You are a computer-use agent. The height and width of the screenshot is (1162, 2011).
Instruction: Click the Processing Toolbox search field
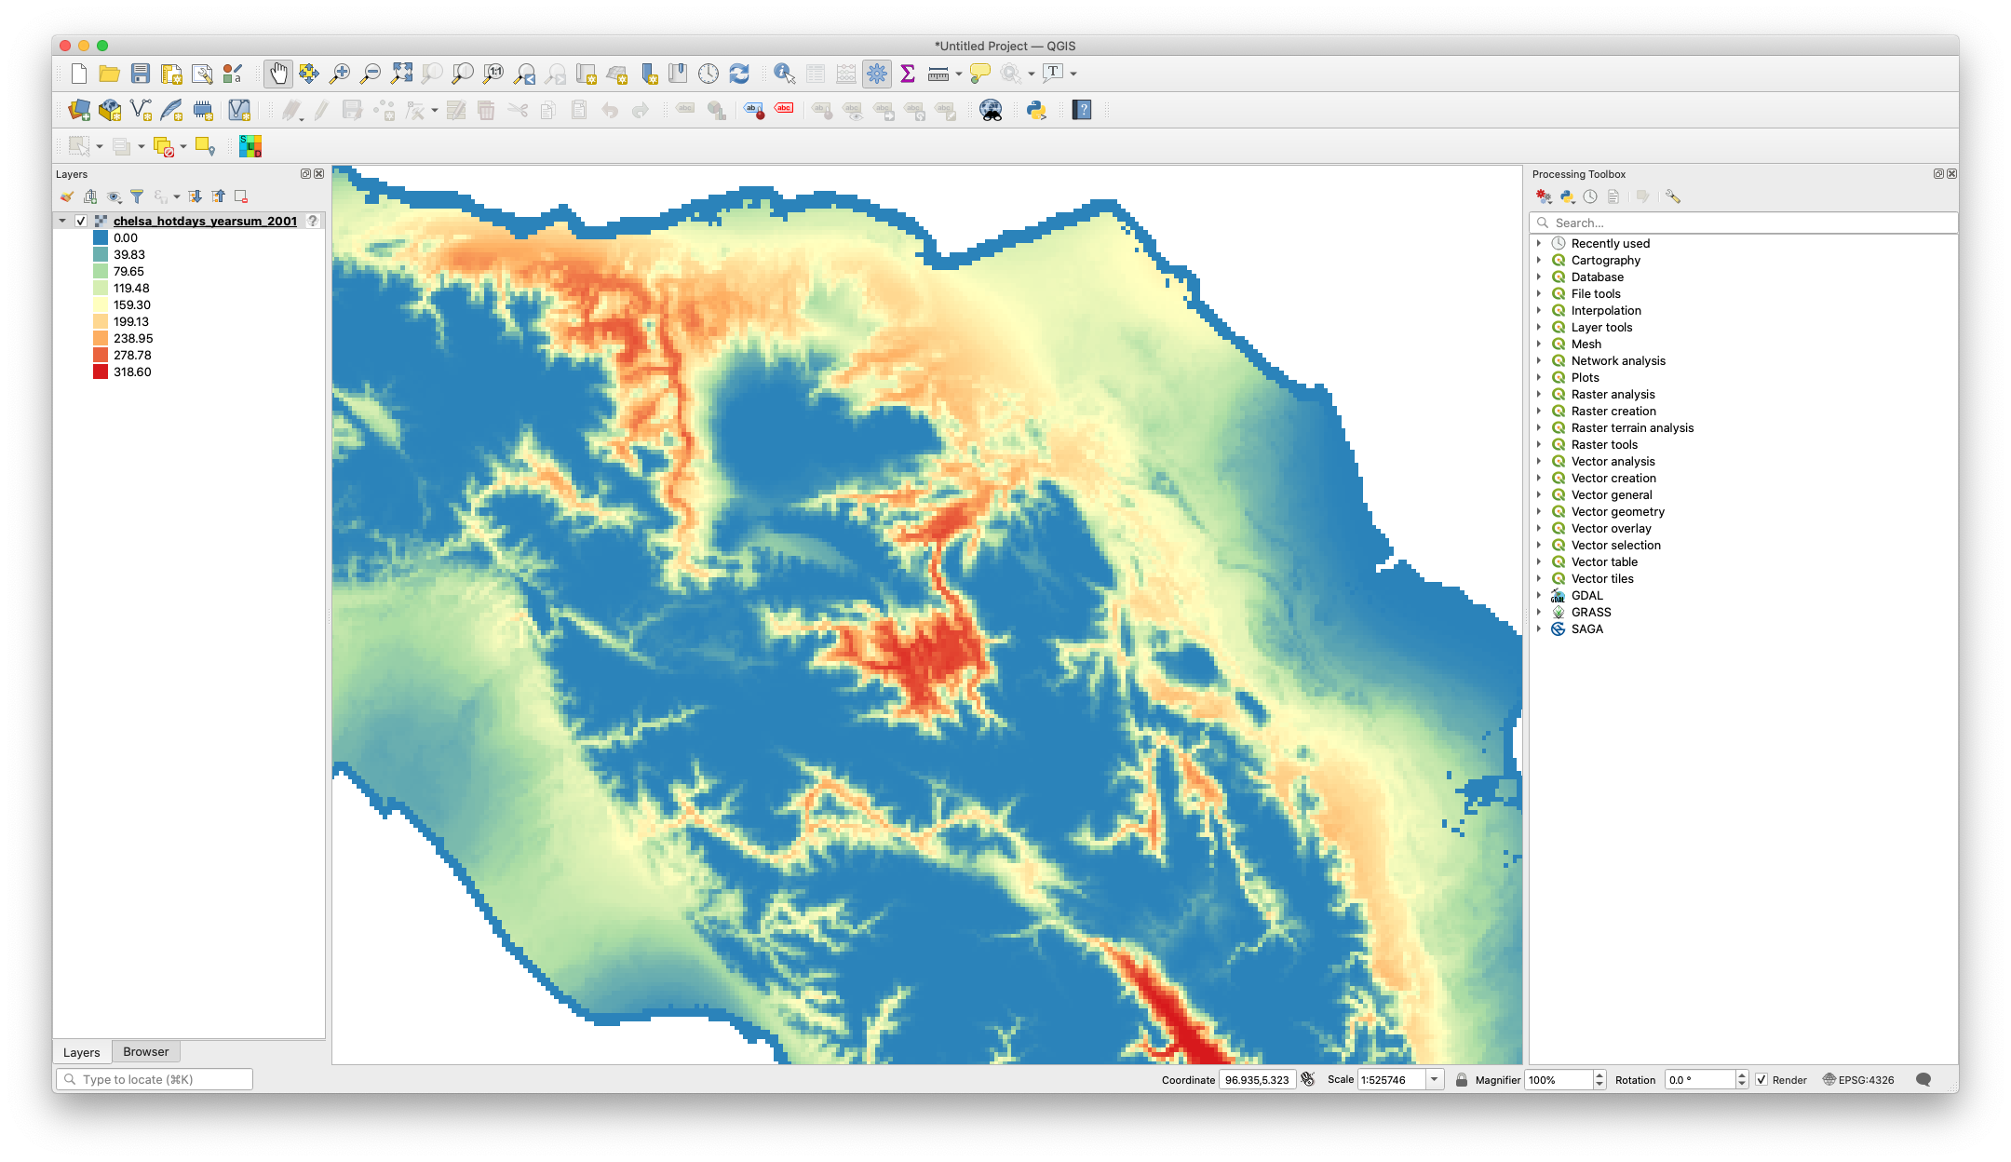pos(1741,223)
